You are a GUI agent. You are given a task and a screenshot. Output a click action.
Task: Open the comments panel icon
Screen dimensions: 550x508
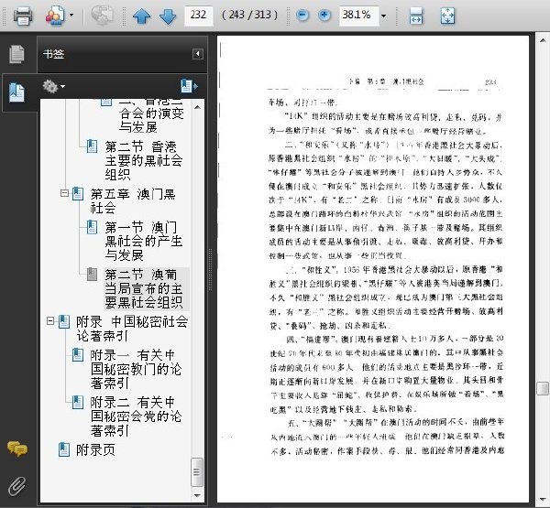point(16,449)
